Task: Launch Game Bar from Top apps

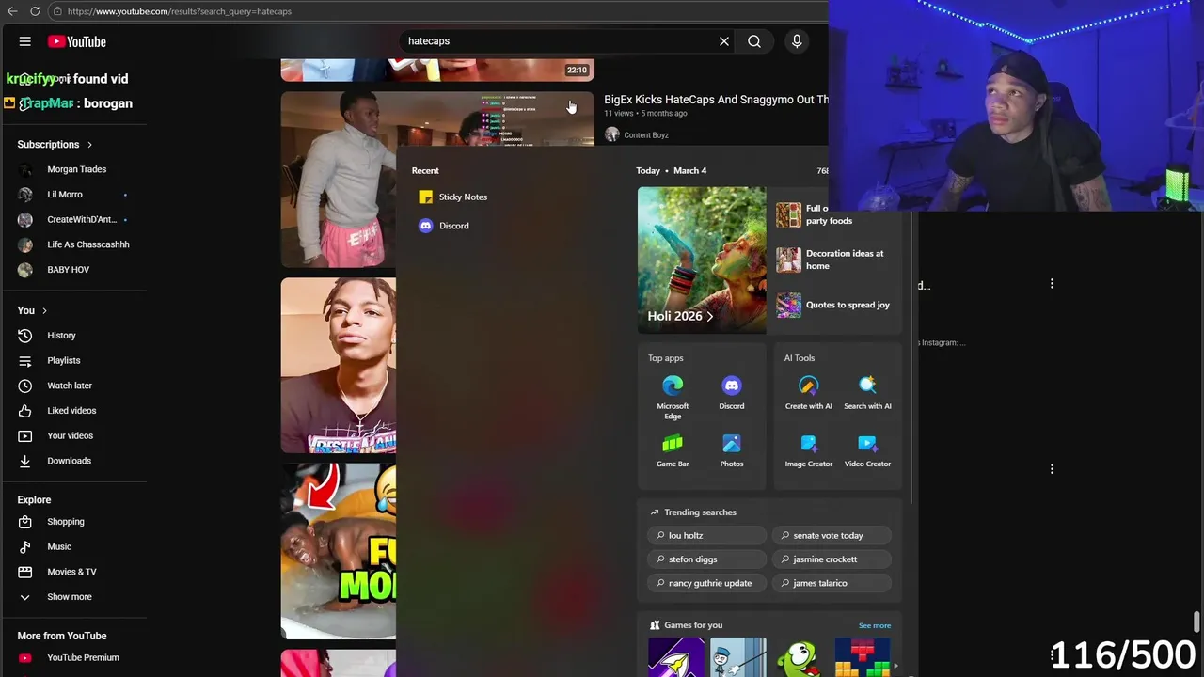Action: coord(673,450)
